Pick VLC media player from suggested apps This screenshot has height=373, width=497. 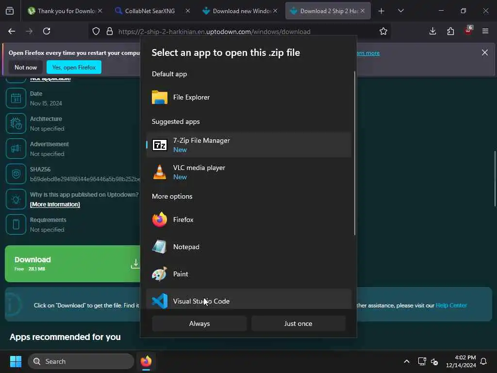coord(248,172)
